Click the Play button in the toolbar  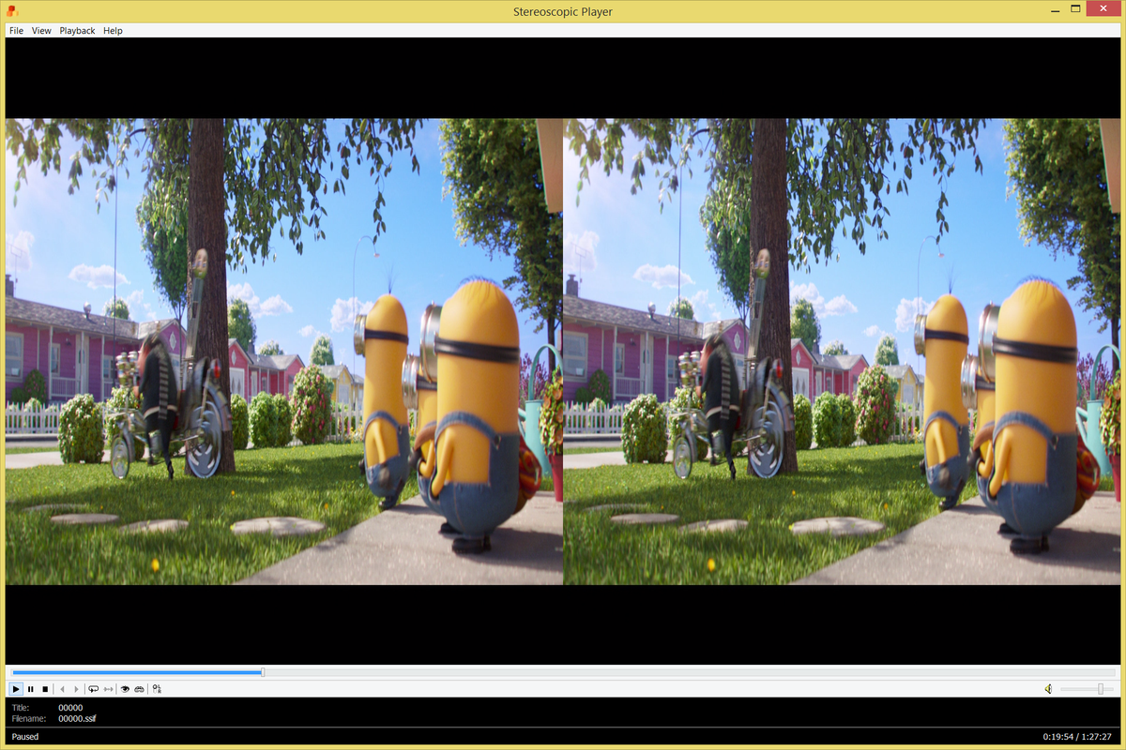coord(16,689)
